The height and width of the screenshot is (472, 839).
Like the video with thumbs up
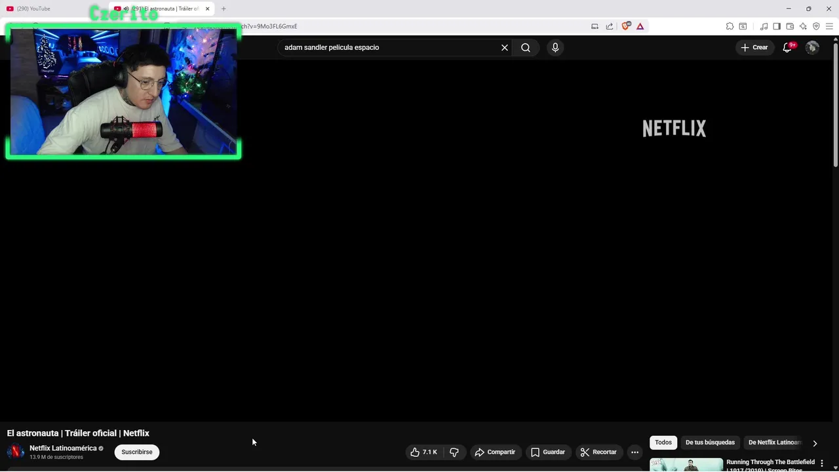coord(423,452)
